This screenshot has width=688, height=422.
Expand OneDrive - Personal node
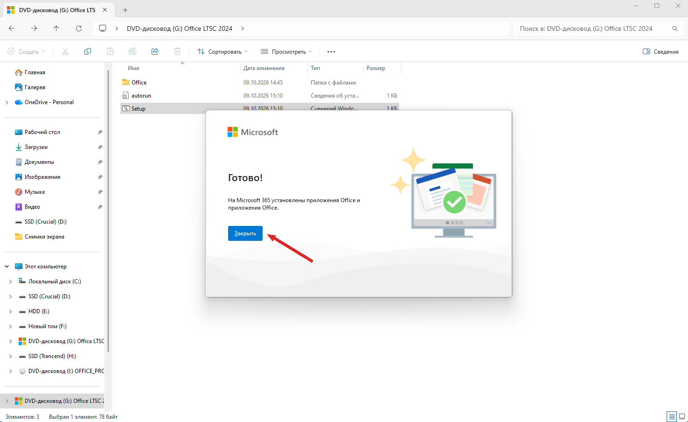tap(7, 102)
